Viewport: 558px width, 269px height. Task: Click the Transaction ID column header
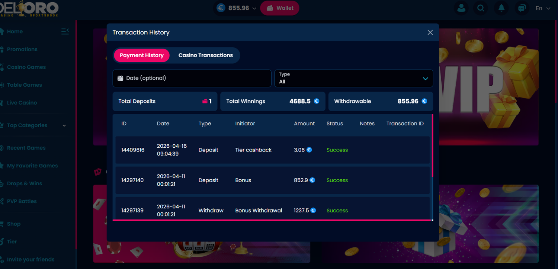point(405,124)
